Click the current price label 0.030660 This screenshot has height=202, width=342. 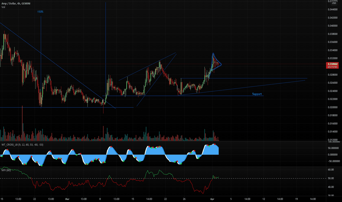tap(332, 64)
